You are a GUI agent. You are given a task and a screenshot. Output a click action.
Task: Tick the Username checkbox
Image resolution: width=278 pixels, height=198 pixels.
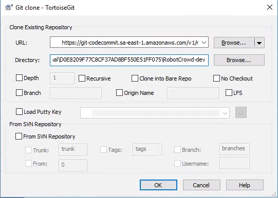pos(177,164)
